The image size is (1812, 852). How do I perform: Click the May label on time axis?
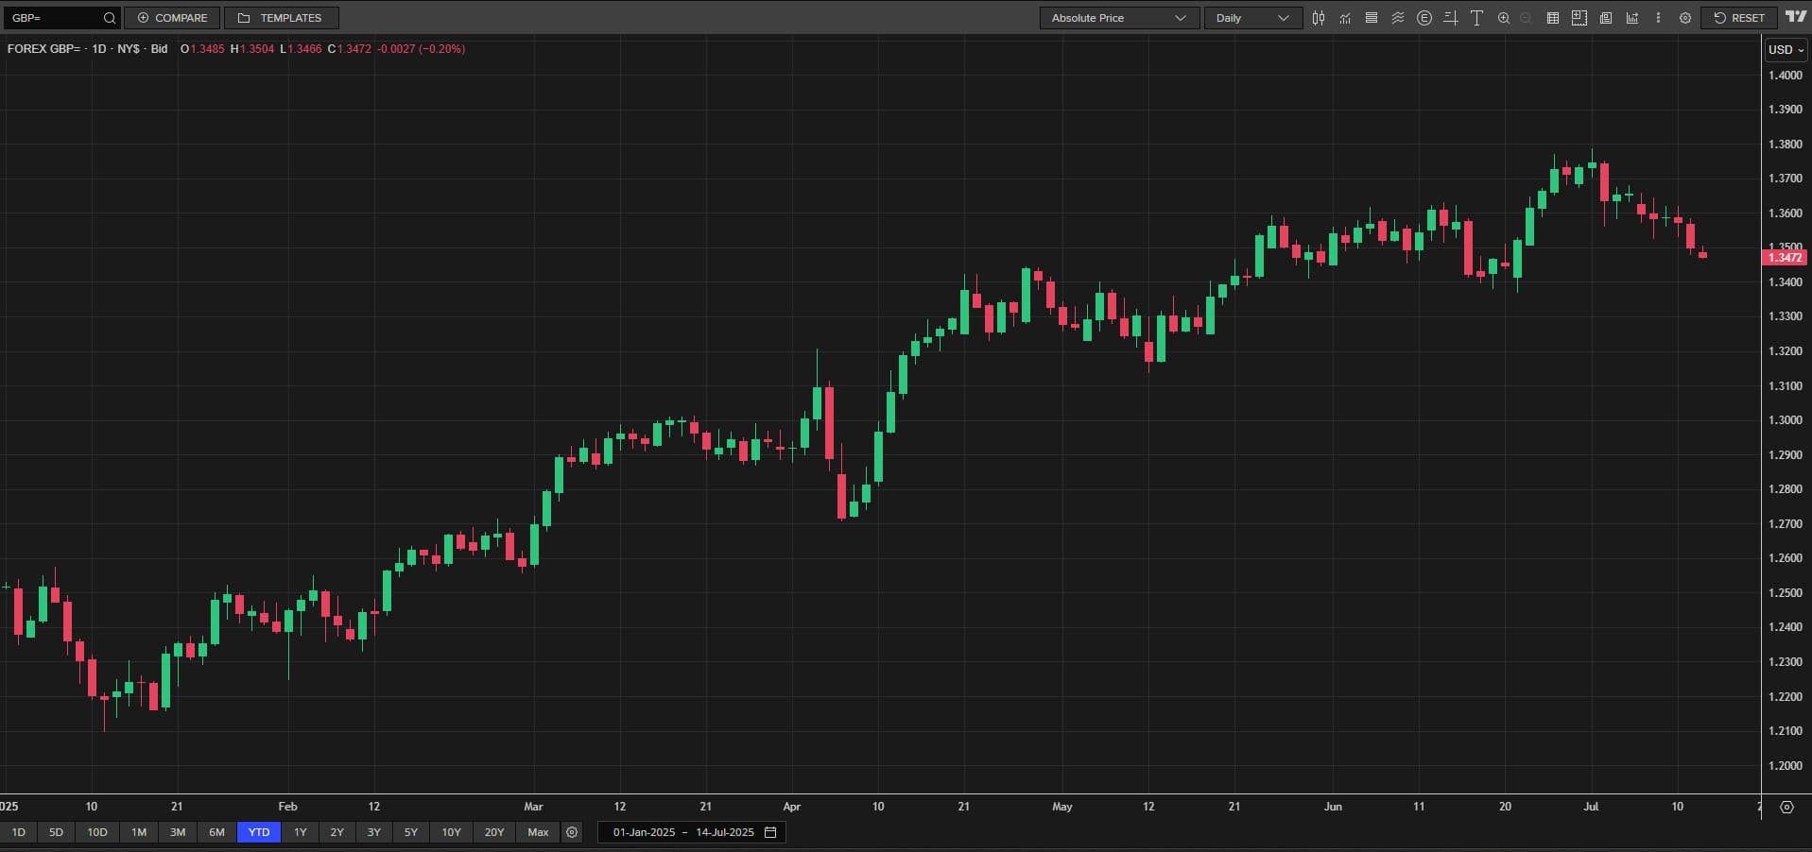(1062, 807)
